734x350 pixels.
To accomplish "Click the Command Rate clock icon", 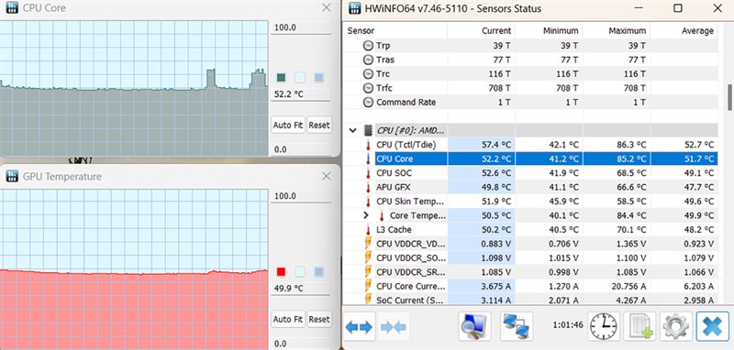I will tap(369, 103).
